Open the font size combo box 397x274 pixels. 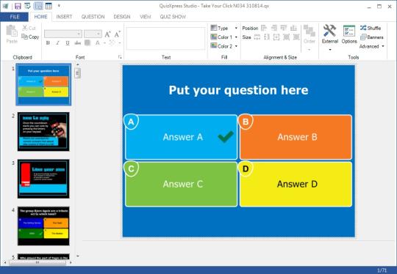pos(93,34)
